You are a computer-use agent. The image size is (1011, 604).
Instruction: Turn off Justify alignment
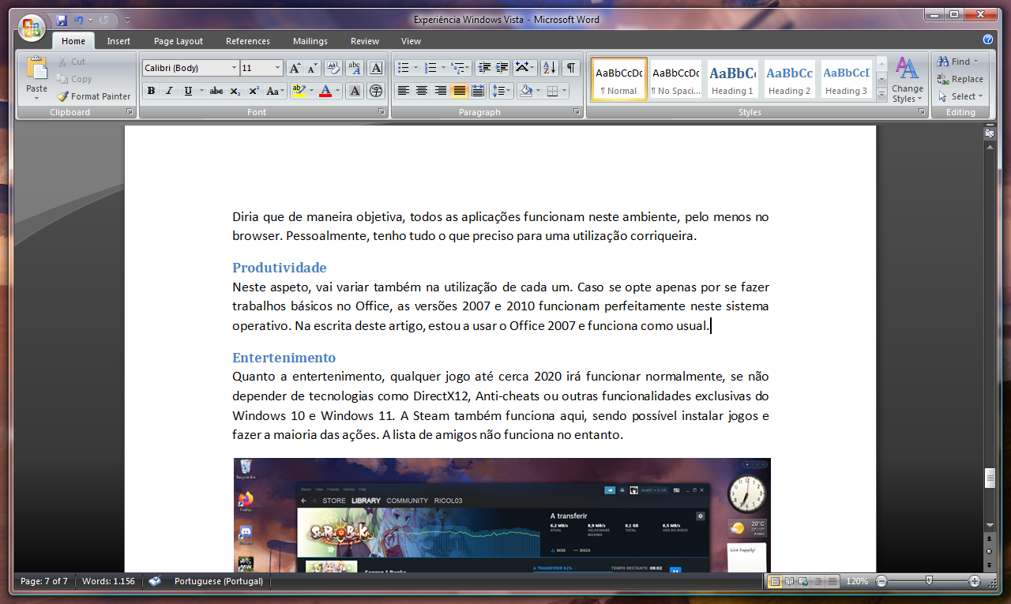[459, 91]
